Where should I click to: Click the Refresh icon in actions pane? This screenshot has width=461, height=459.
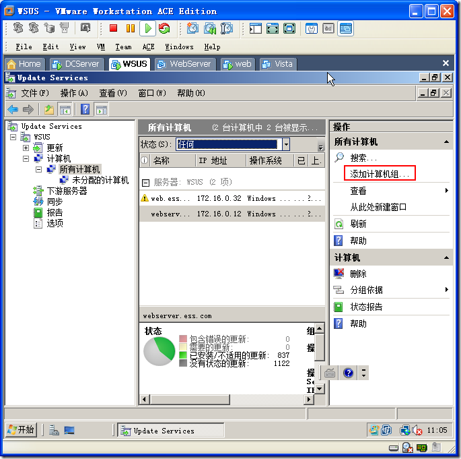click(x=339, y=224)
